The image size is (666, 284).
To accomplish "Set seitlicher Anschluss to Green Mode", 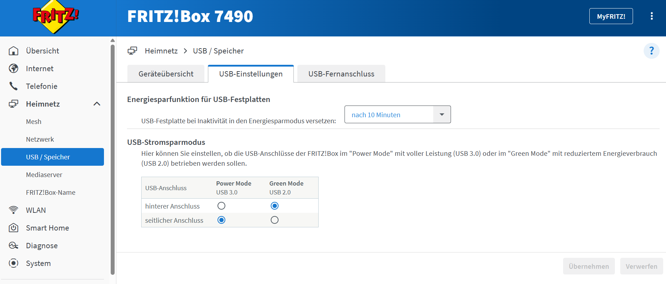I will pos(275,220).
